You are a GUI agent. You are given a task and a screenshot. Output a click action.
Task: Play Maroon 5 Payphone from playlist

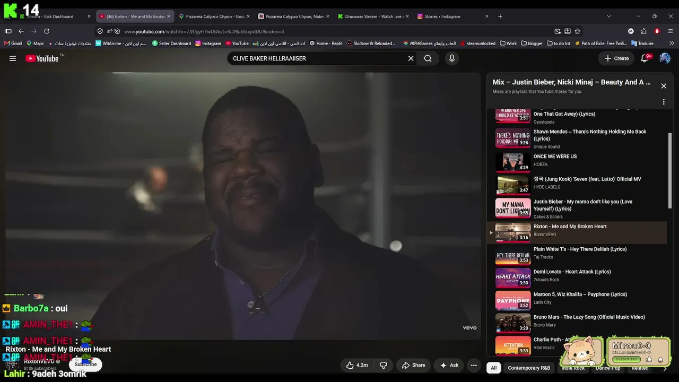(577, 301)
